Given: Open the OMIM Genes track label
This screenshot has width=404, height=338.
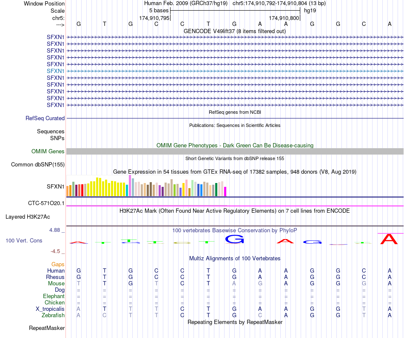Looking at the screenshot, I should click(x=48, y=152).
